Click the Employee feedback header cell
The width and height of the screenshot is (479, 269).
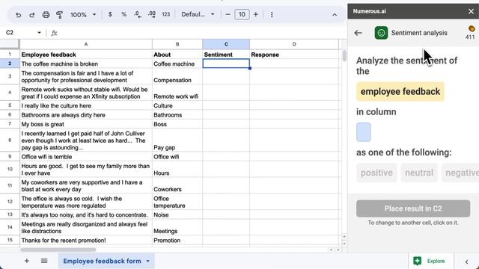[86, 55]
